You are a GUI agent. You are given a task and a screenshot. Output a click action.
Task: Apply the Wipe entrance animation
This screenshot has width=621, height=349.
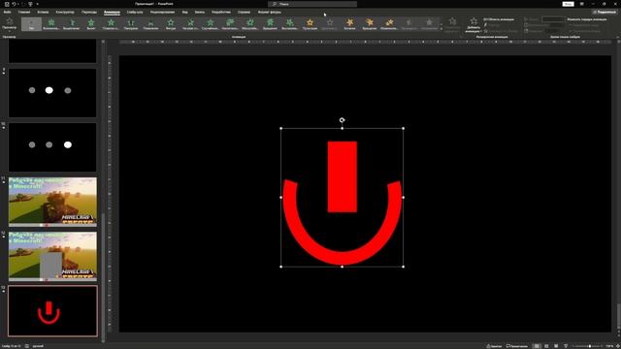[x=151, y=24]
